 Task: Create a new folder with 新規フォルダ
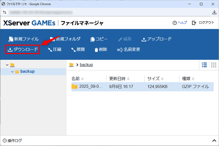click(x=65, y=39)
